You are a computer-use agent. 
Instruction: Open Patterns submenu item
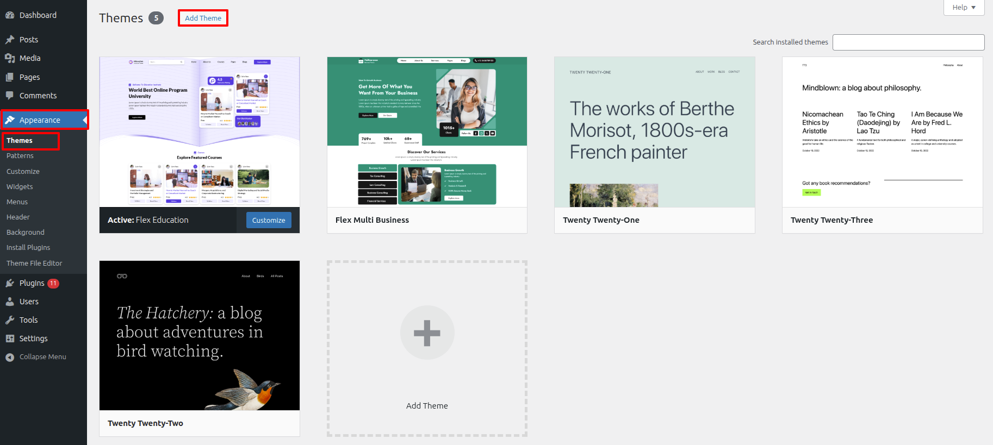point(20,156)
